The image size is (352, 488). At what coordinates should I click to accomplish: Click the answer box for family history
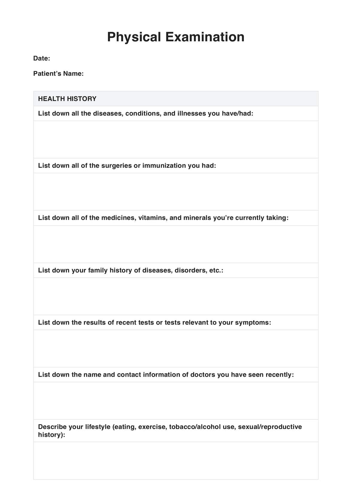176,296
